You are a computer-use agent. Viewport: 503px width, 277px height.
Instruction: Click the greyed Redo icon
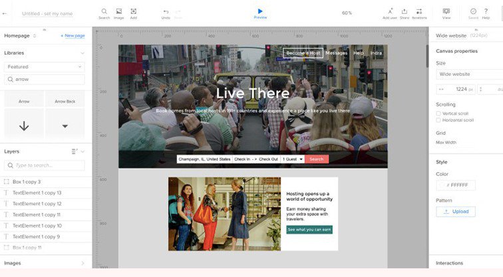tap(178, 14)
